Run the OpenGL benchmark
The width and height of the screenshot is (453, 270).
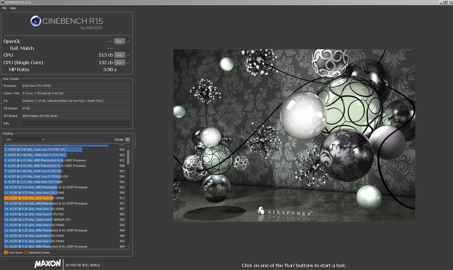point(120,41)
